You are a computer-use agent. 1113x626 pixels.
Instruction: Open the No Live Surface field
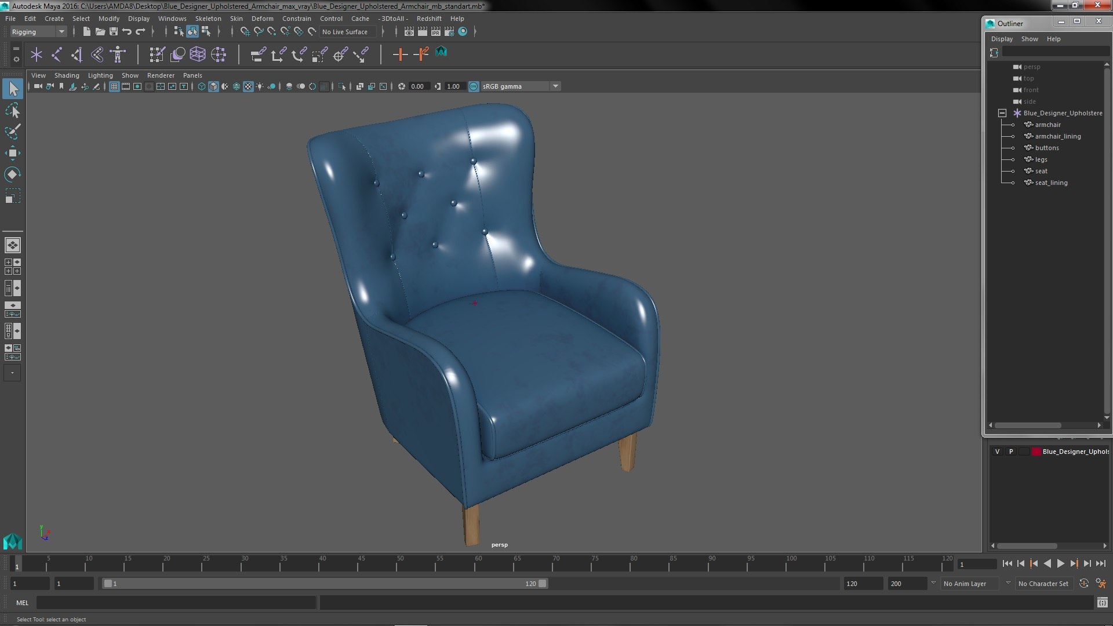coord(348,32)
